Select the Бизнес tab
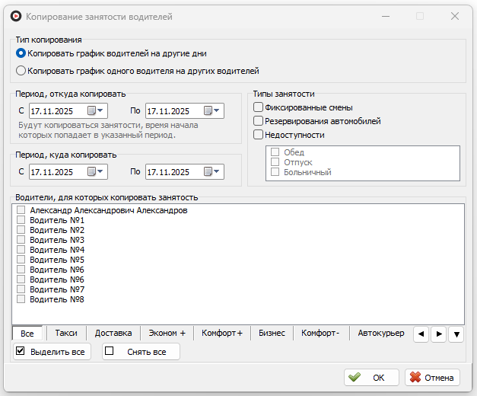This screenshot has width=477, height=396. pos(272,333)
